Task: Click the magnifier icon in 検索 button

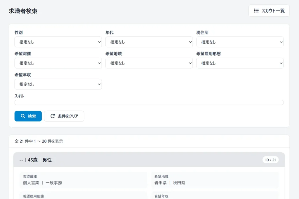Action: 23,116
